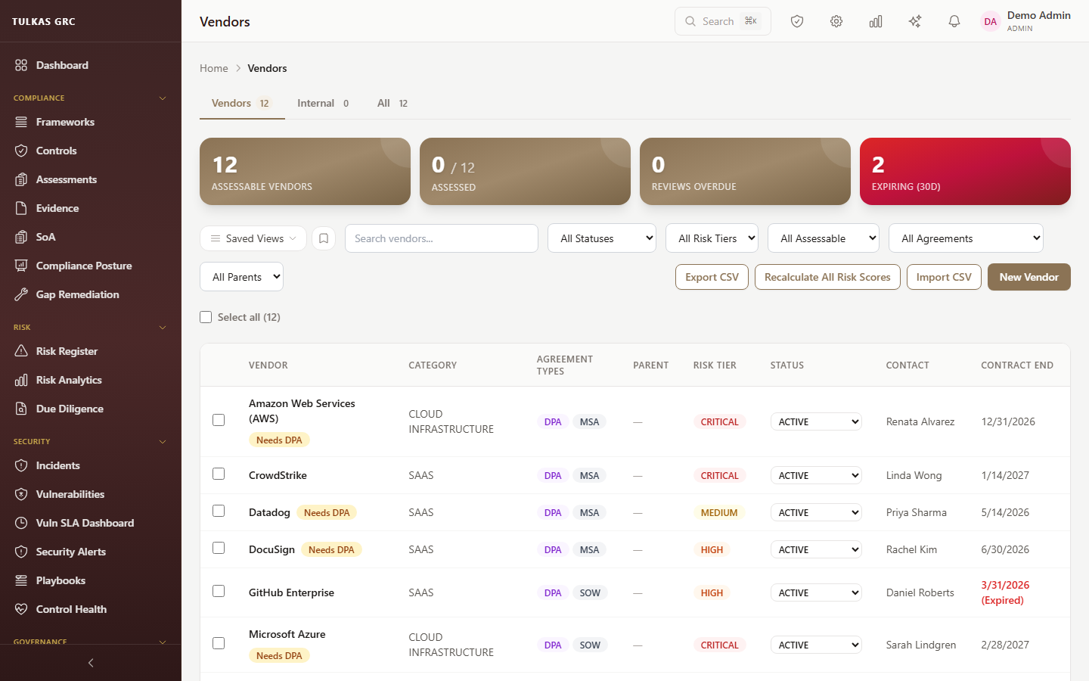Screen dimensions: 1089x681
Task: Click the global Search box
Action: pos(723,21)
